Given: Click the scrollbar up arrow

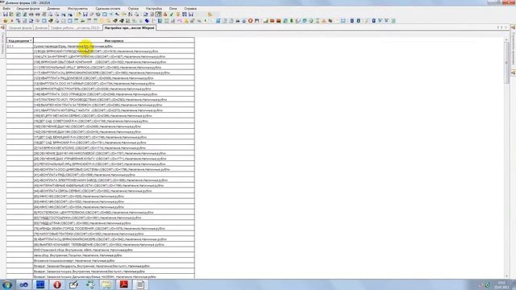Looking at the screenshot, I should pyautogui.click(x=506, y=39).
